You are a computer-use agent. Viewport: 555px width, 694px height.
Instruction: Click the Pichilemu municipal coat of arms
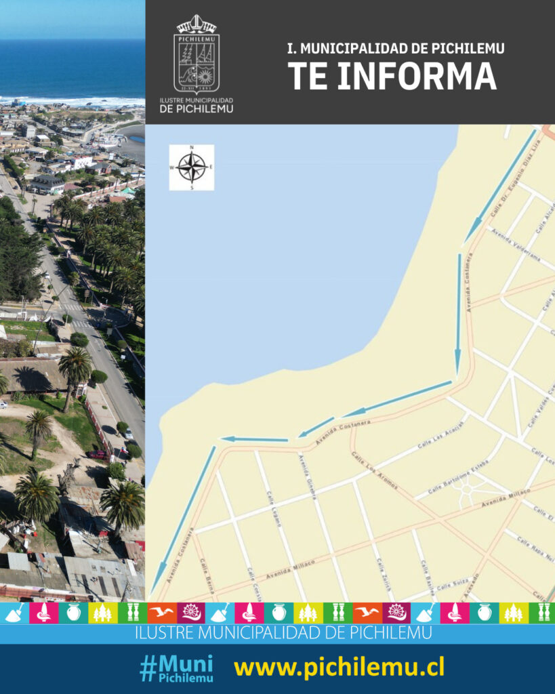pyautogui.click(x=196, y=54)
